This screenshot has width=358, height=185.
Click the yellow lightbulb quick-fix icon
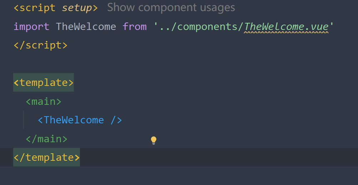click(153, 140)
